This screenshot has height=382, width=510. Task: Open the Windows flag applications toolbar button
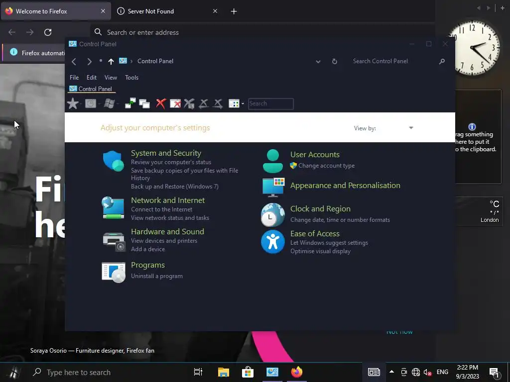tap(109, 103)
